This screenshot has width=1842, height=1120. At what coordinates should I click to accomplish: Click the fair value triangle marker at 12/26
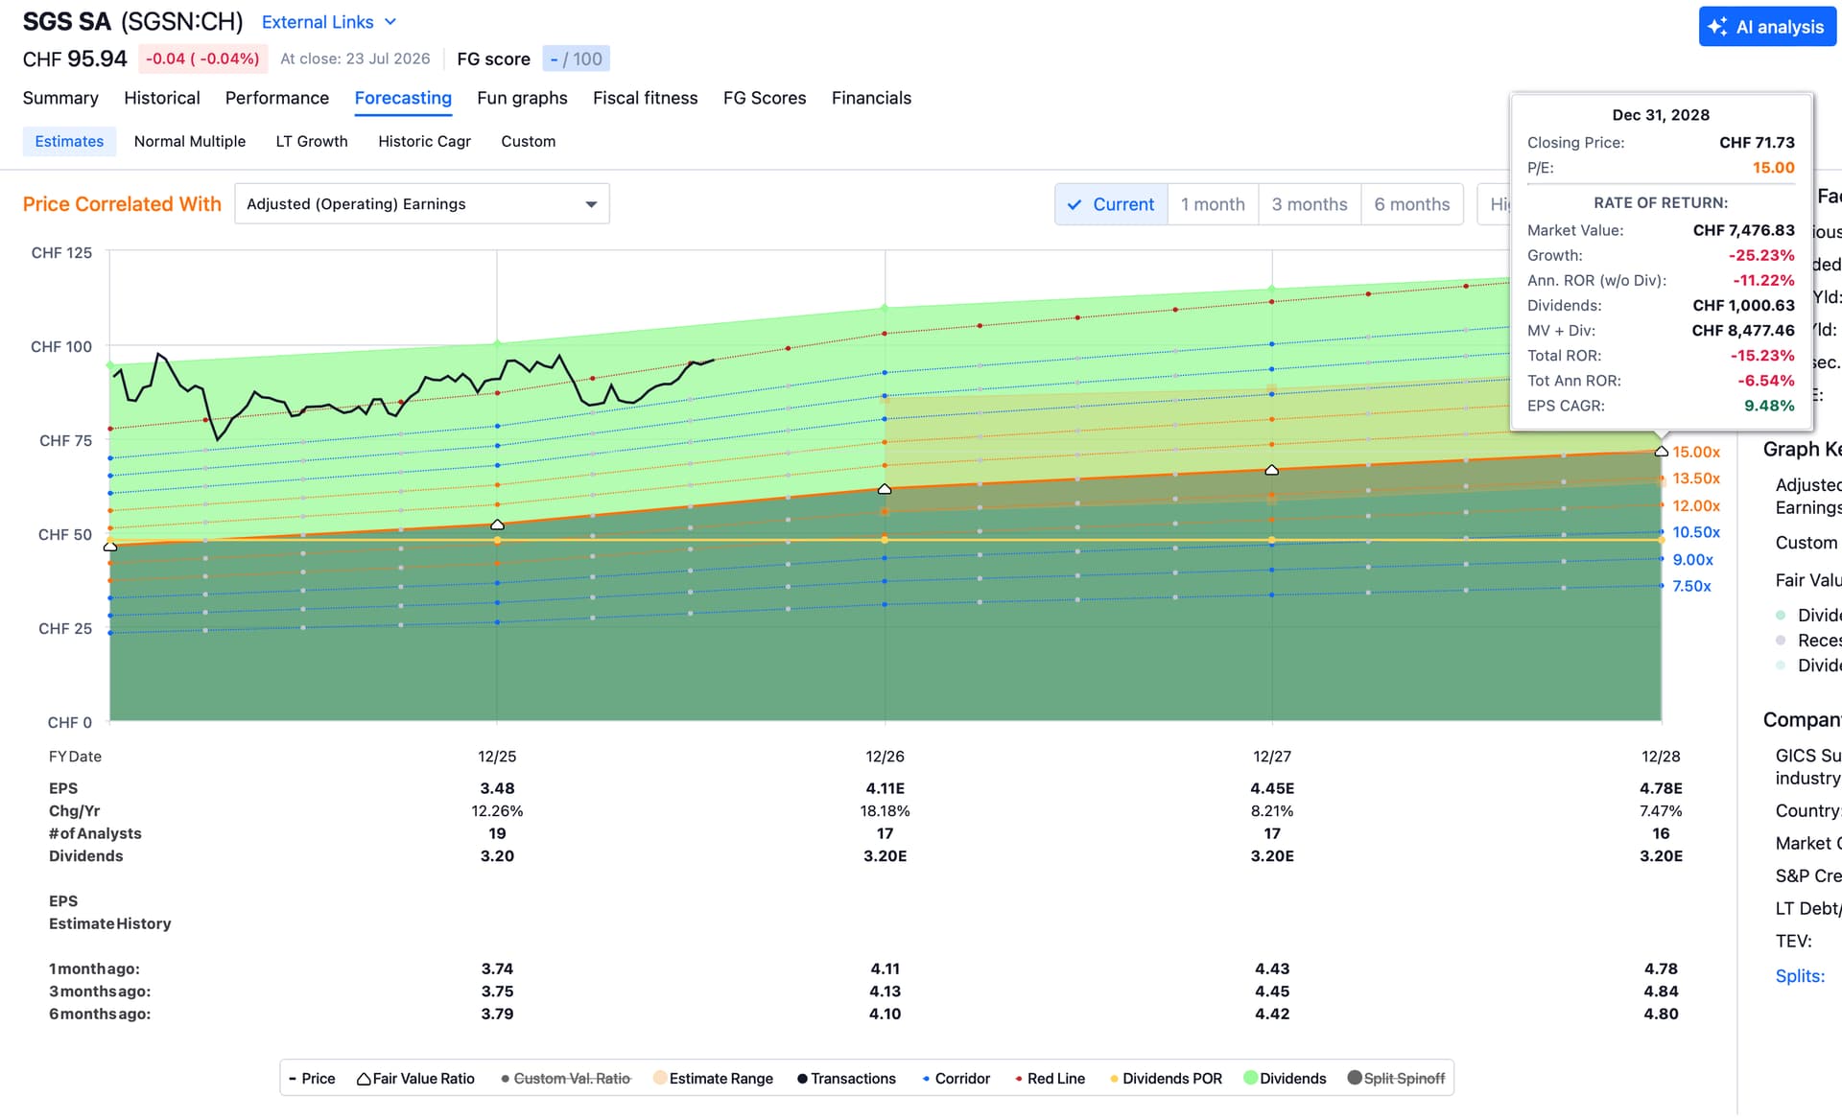[x=885, y=489]
